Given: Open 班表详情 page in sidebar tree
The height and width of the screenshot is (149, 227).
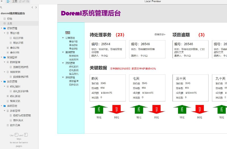Looking at the screenshot, I should [x=18, y=43].
